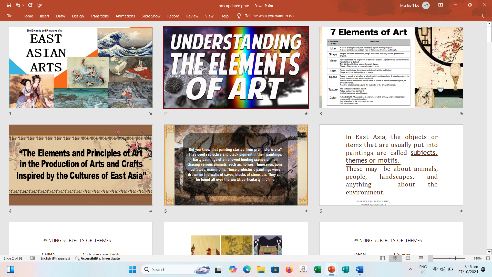This screenshot has height=277, width=492.
Task: Select slide 4 Elements and Principles thumbnail
Action: pos(81,165)
